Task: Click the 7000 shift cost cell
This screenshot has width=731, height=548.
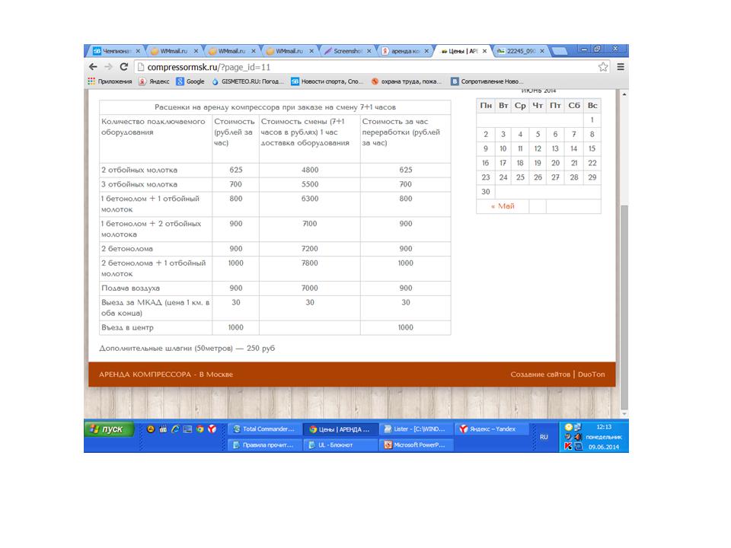Action: click(x=310, y=288)
